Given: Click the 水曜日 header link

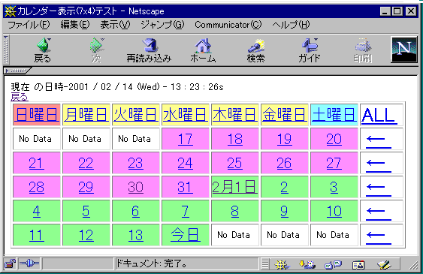Looking at the screenshot, I should click(x=186, y=115).
